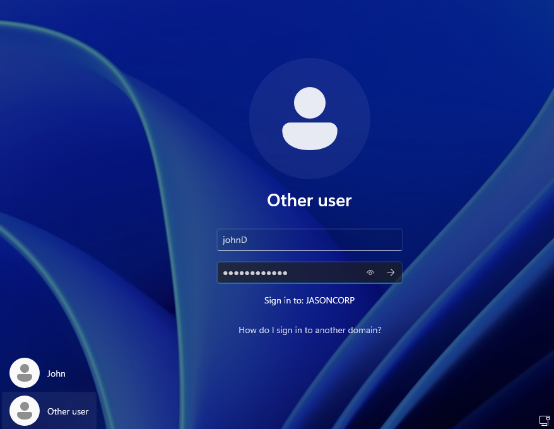Switch to the John account by name label
The height and width of the screenshot is (429, 554).
point(56,373)
